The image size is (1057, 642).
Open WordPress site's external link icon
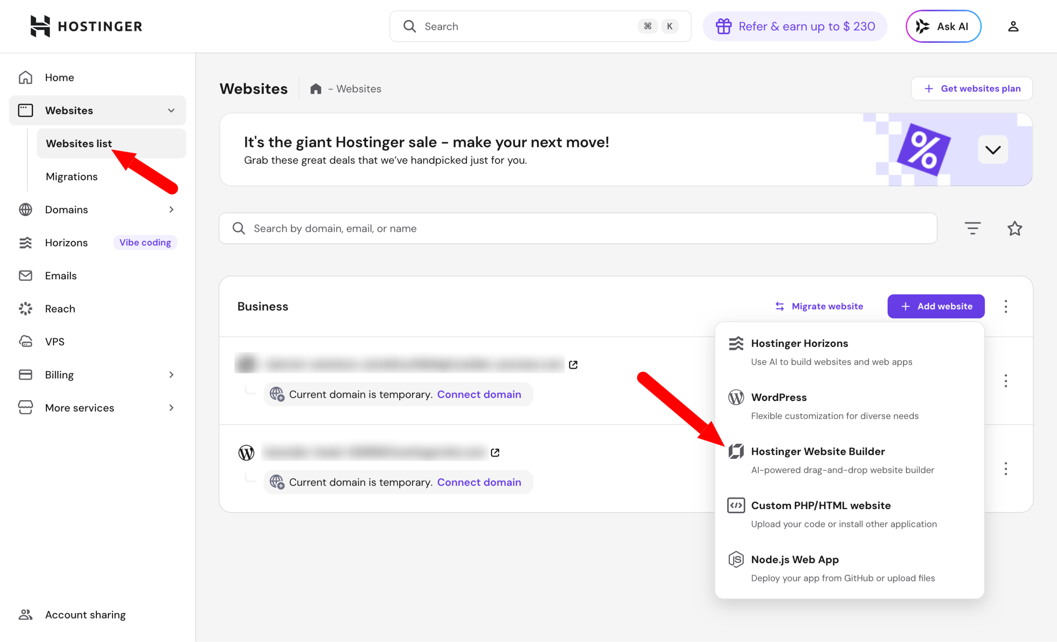[495, 453]
